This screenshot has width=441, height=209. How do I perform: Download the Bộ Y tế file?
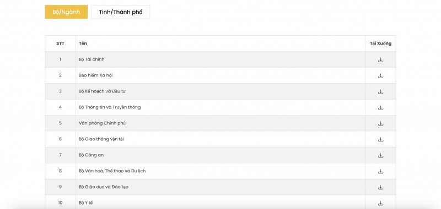click(x=380, y=203)
